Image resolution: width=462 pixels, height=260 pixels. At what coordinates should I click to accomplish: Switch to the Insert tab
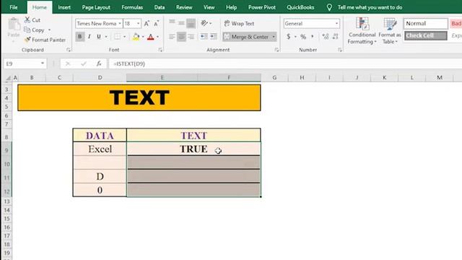(x=64, y=7)
